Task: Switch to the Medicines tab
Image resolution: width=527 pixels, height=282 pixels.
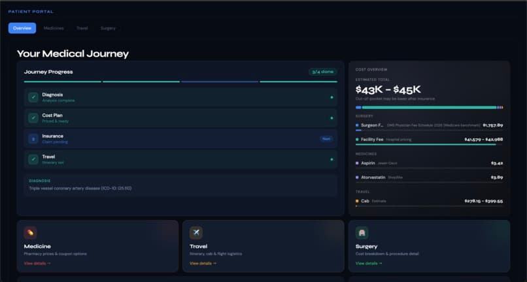Action: (54, 28)
